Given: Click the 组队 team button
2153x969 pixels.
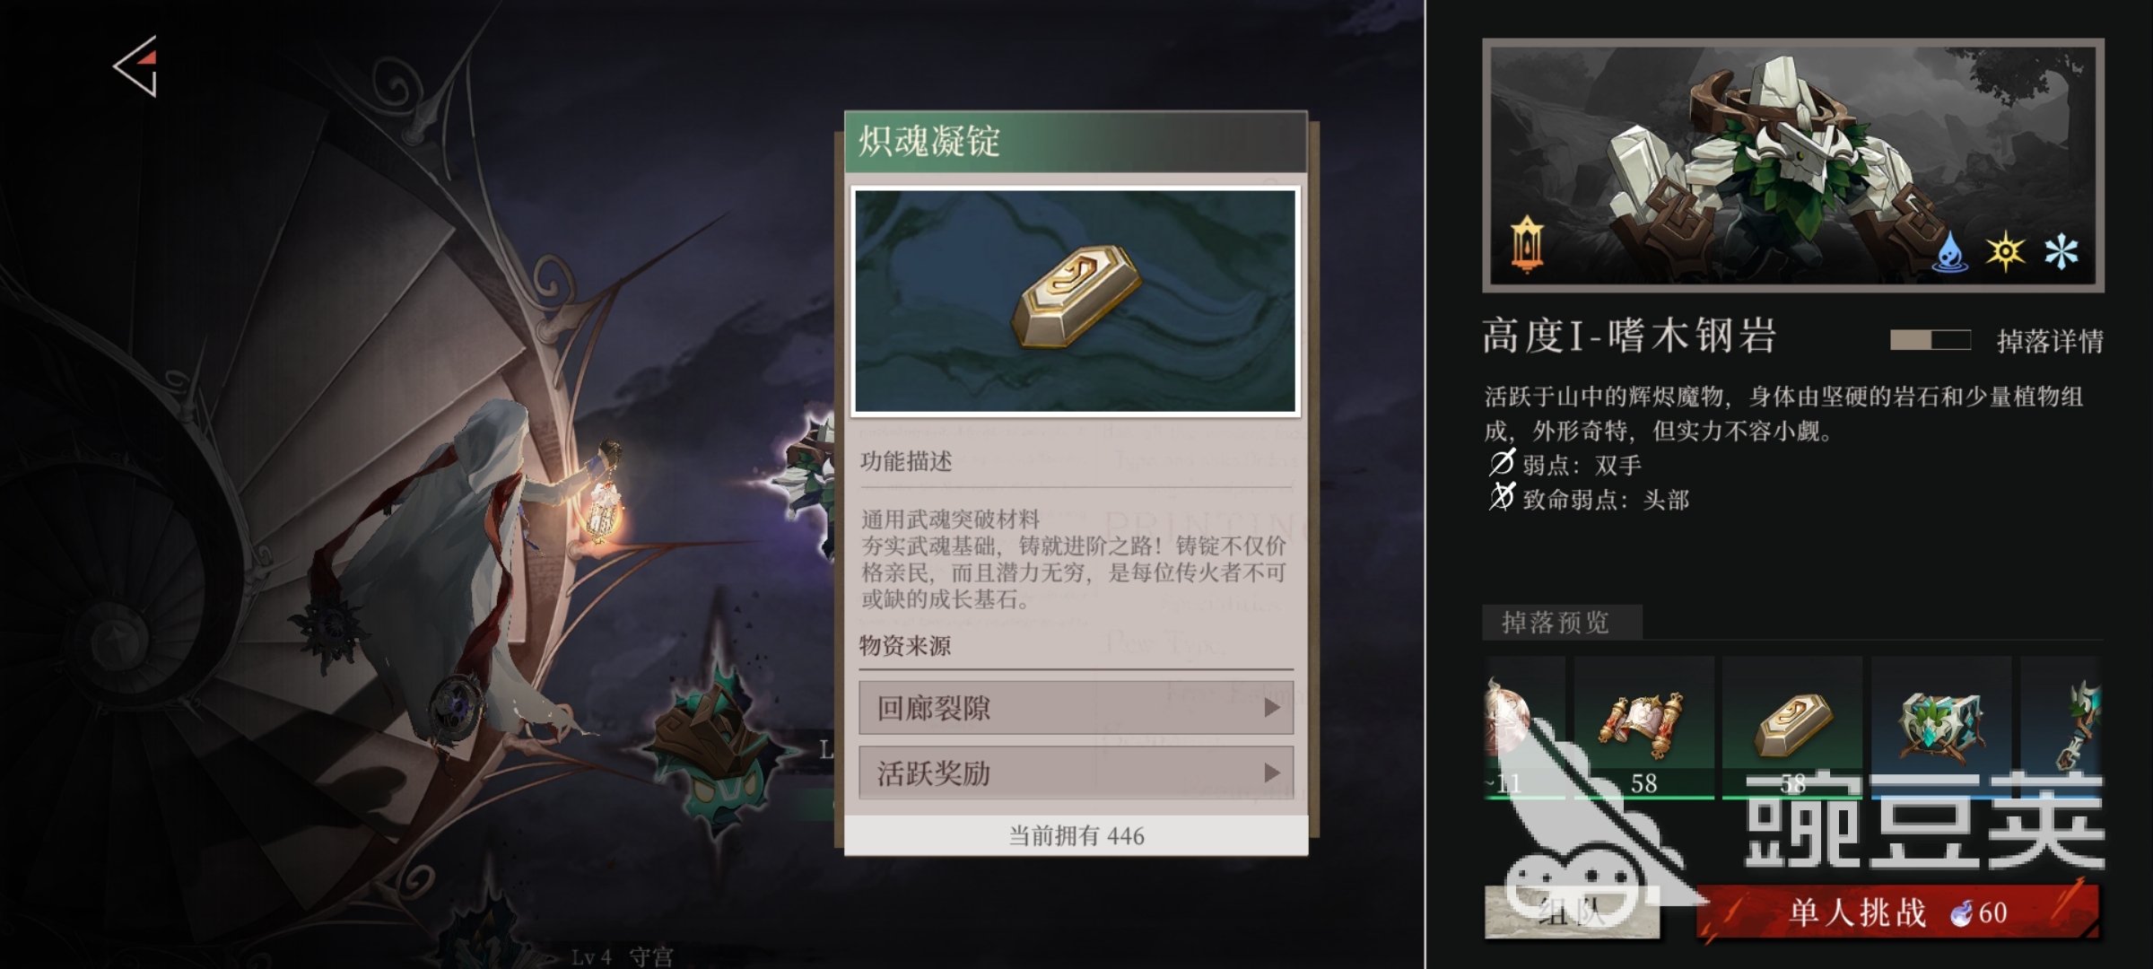Looking at the screenshot, I should coord(1572,912).
